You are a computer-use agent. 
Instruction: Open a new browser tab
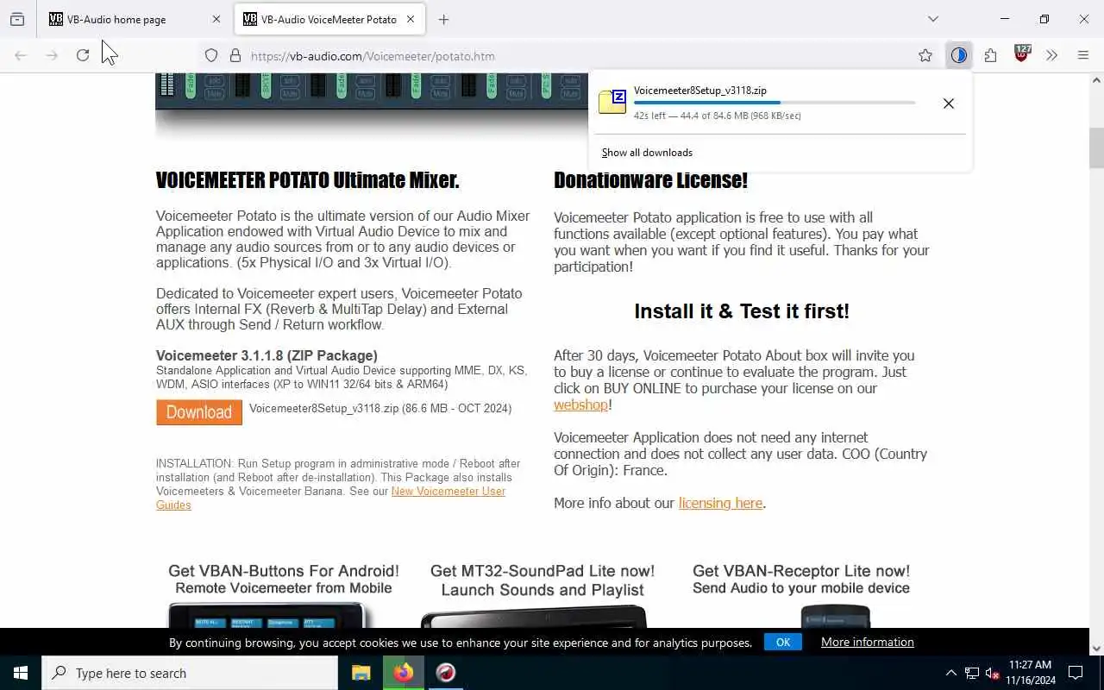click(x=443, y=19)
